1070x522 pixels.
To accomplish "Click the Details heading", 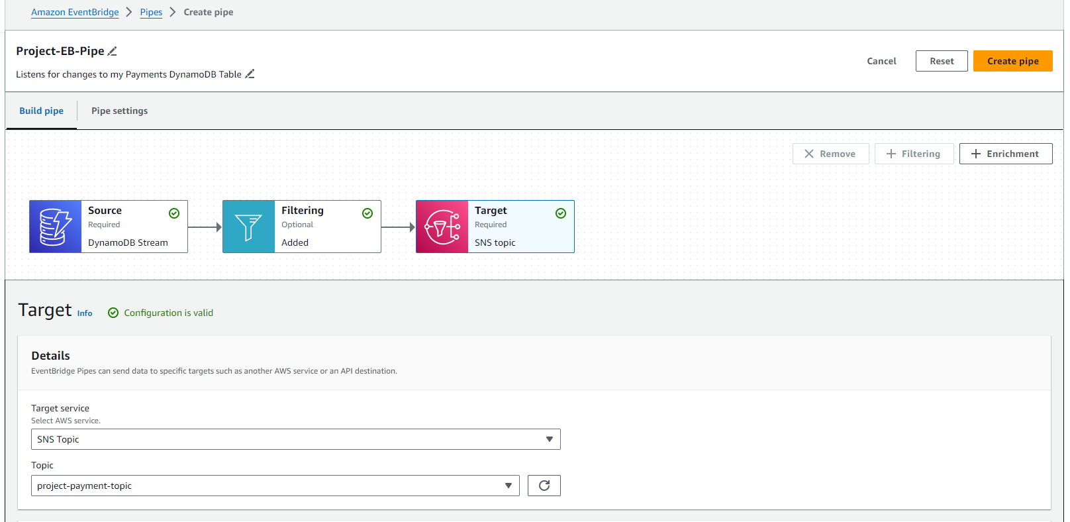I will click(50, 356).
